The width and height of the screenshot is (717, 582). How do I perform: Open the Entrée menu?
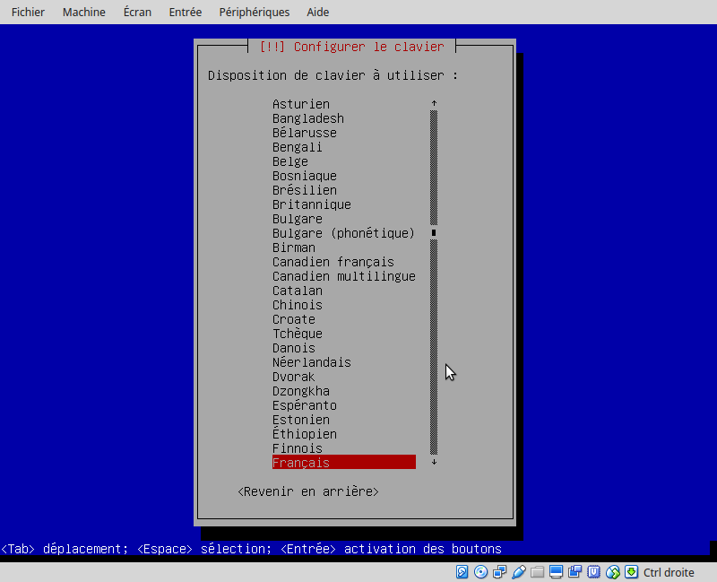[186, 12]
